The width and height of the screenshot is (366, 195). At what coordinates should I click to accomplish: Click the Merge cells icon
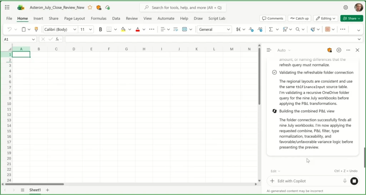tap(184, 29)
